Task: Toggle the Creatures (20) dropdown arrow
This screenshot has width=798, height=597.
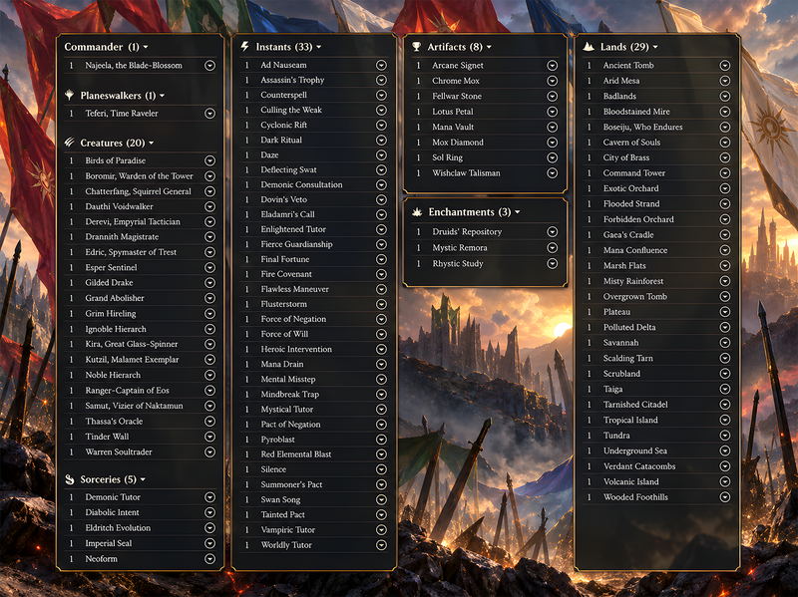Action: coord(152,144)
